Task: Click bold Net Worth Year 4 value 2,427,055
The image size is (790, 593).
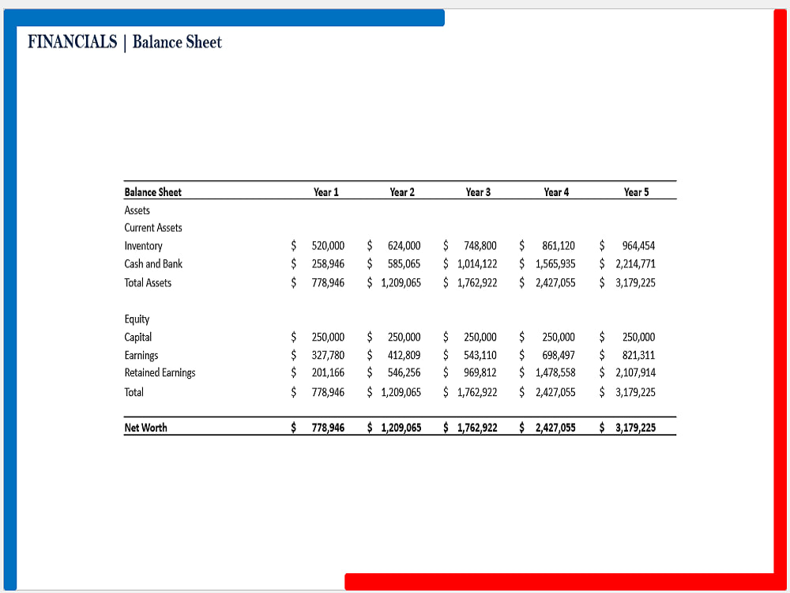Action: pos(555,428)
